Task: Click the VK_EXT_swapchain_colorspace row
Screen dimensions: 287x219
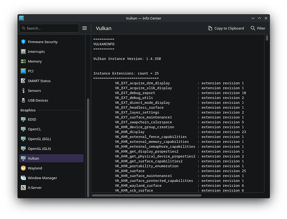Action: click(179, 122)
